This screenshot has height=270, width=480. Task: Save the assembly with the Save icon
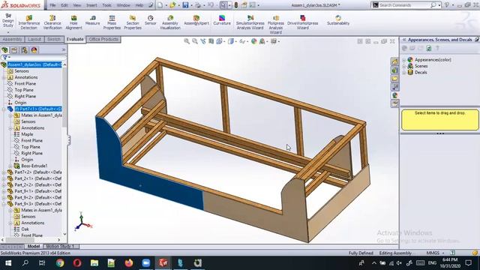(185, 5)
